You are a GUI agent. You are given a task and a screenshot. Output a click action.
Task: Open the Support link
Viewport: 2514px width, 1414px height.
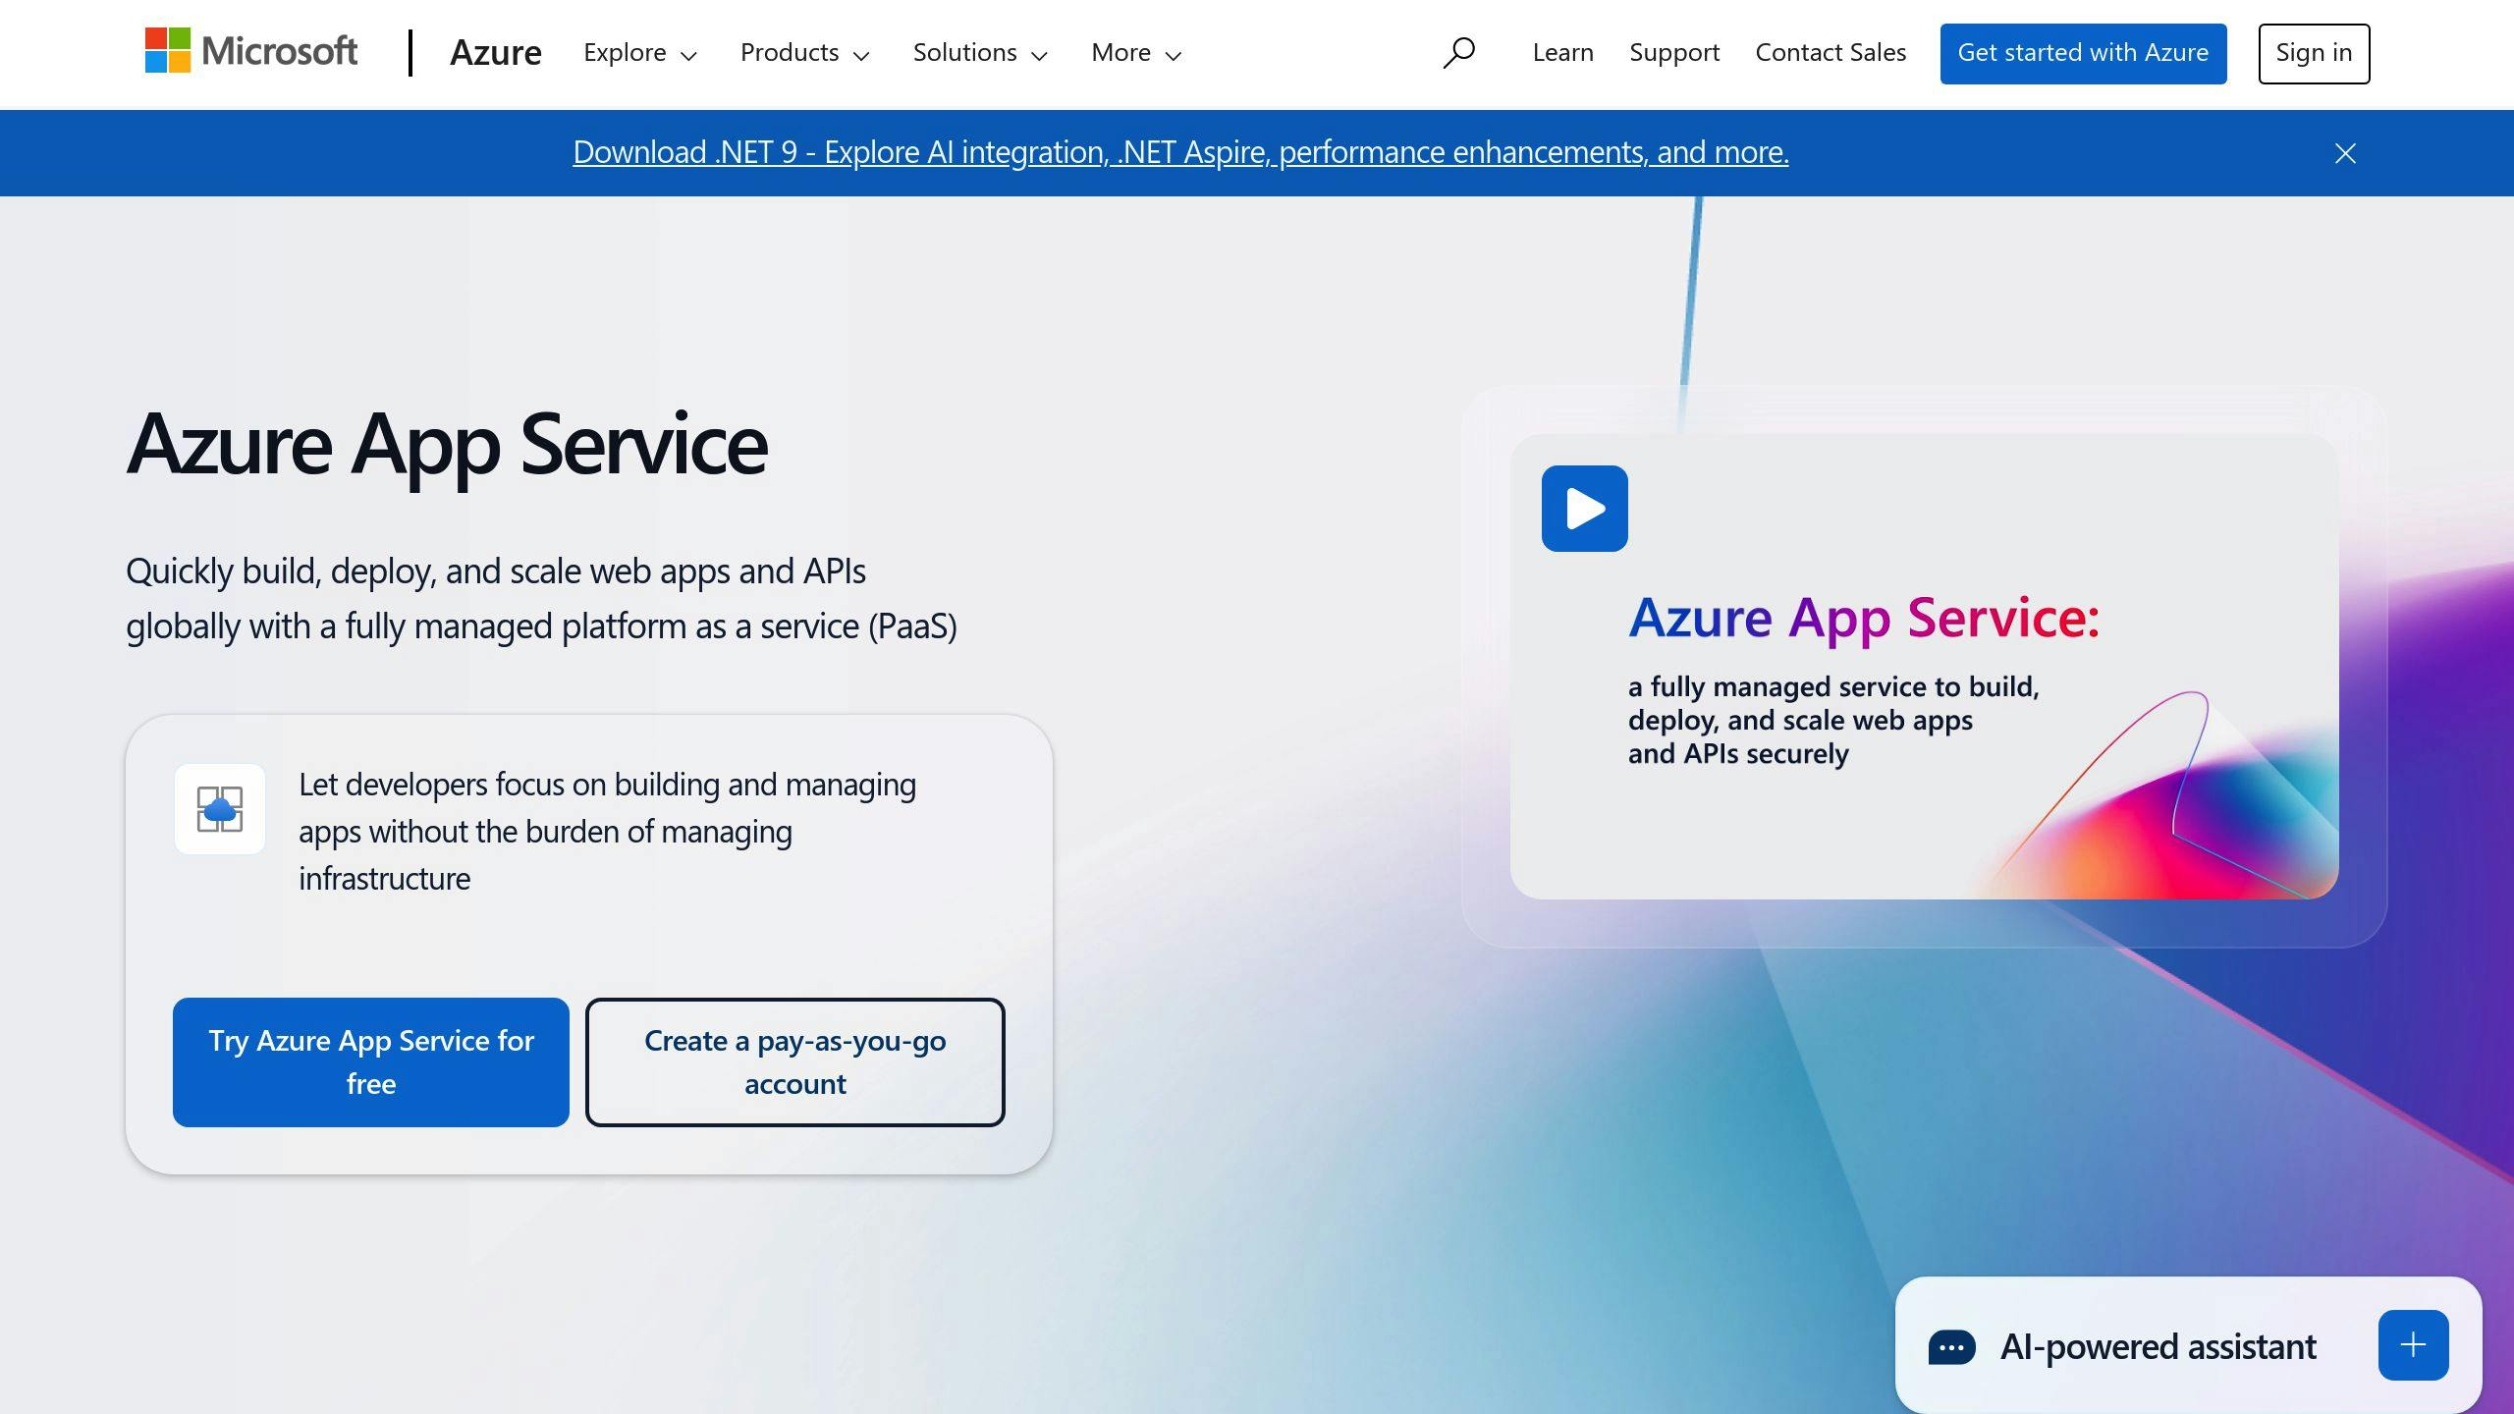pyautogui.click(x=1674, y=52)
